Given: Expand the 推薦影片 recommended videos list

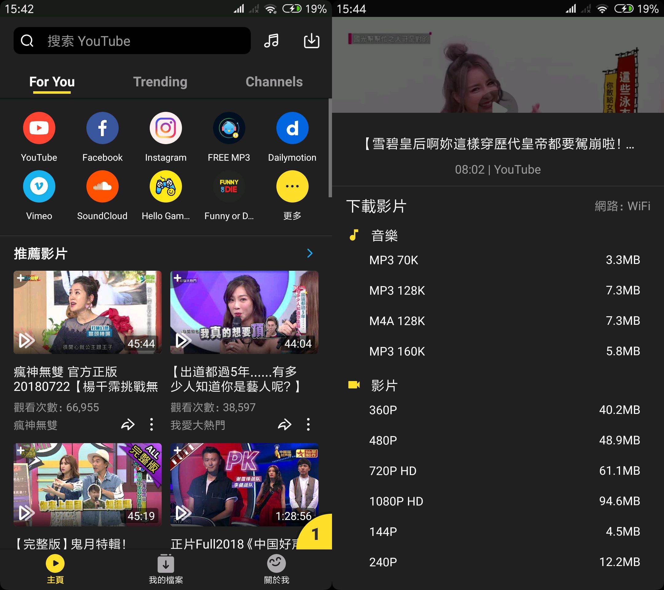Looking at the screenshot, I should (310, 253).
